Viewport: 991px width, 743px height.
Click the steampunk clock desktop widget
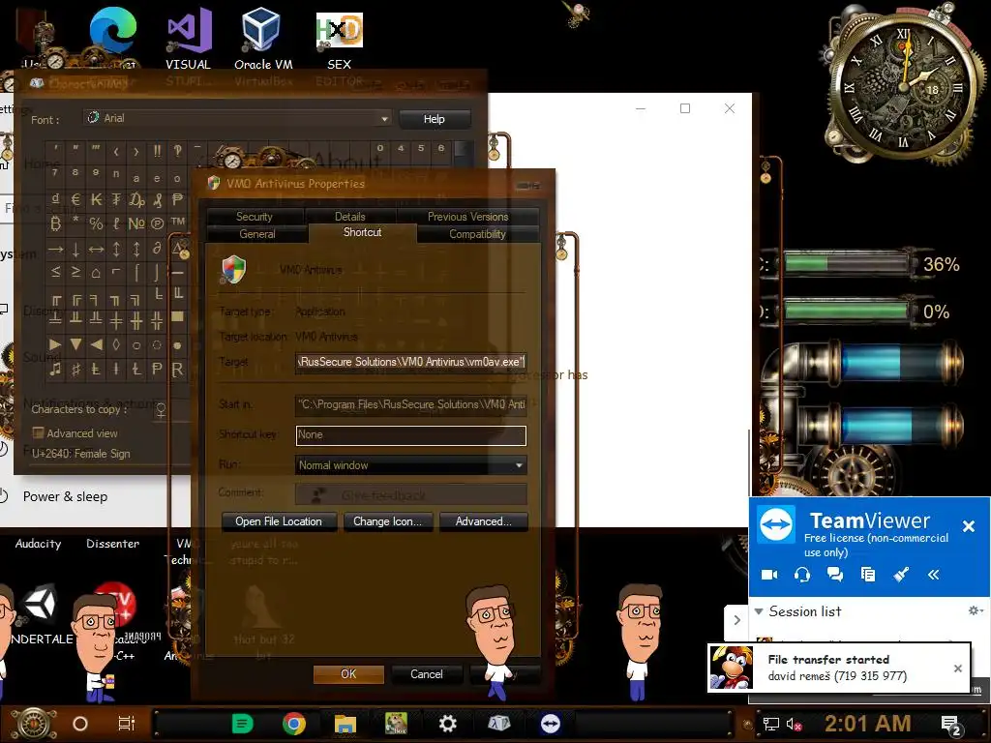point(904,85)
